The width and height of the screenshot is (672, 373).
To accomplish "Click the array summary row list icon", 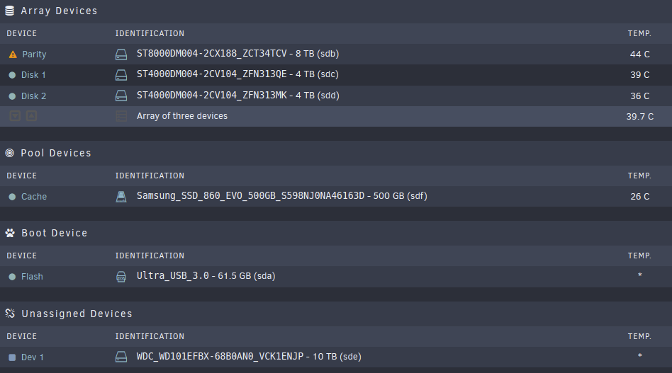I will coord(121,116).
